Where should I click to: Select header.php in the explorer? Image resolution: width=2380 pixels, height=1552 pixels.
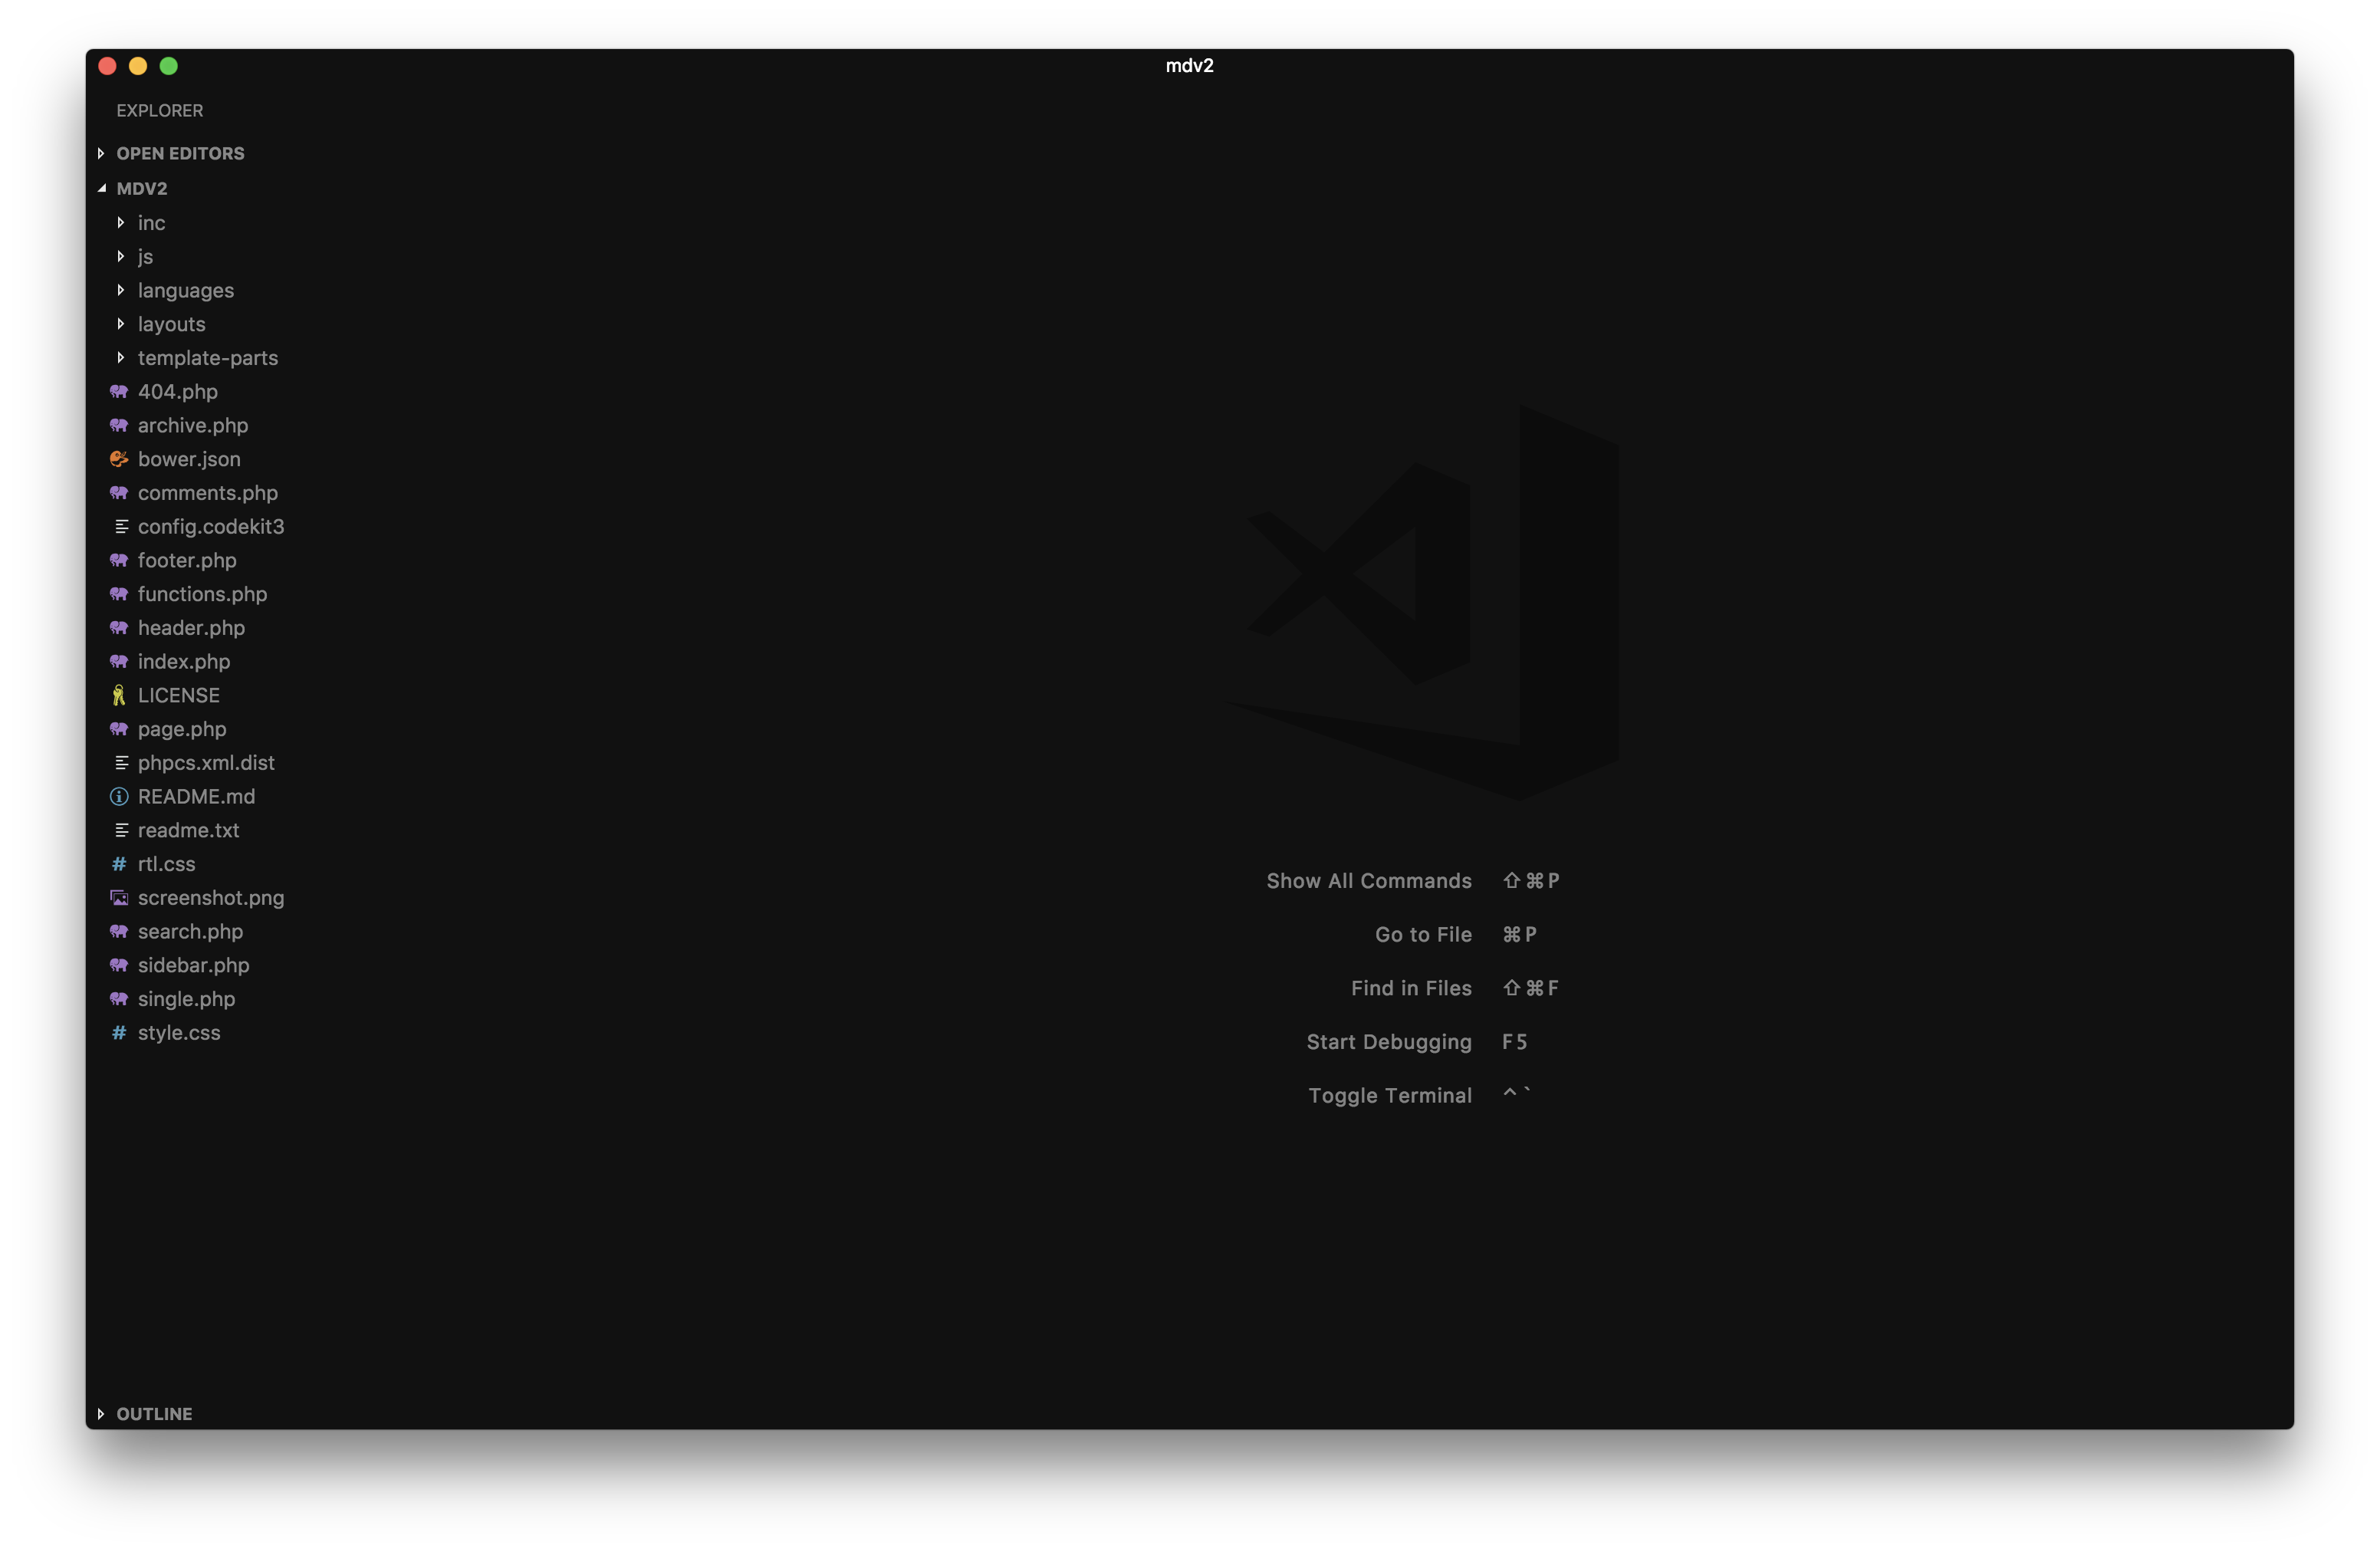191,628
